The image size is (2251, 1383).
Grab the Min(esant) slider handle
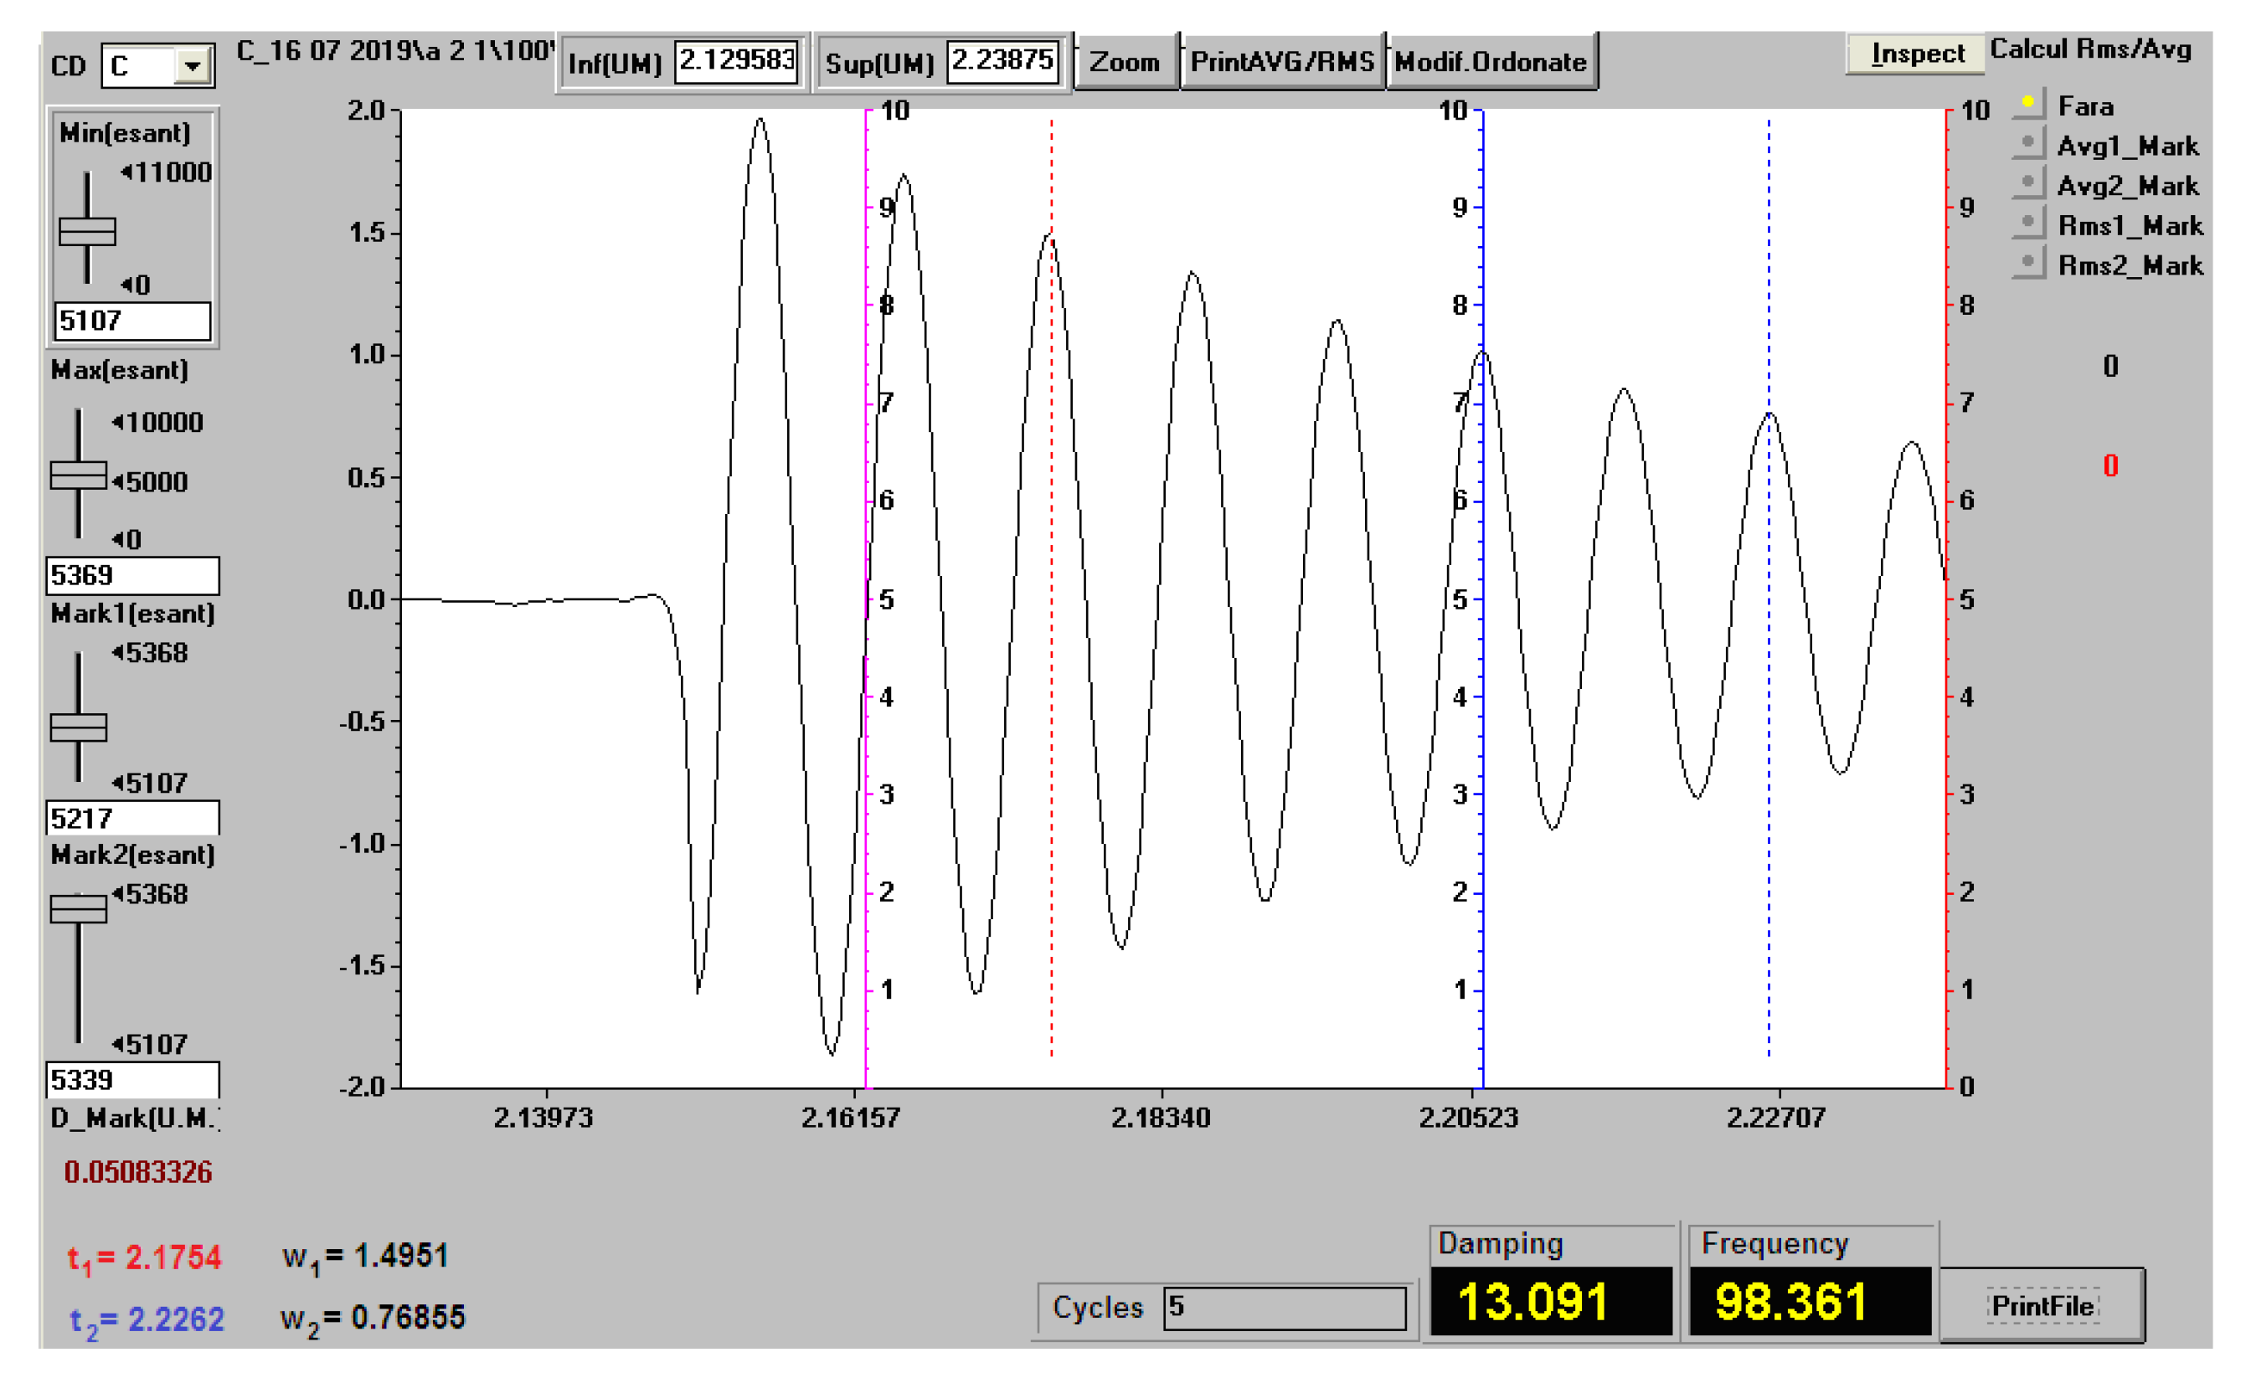coord(87,231)
